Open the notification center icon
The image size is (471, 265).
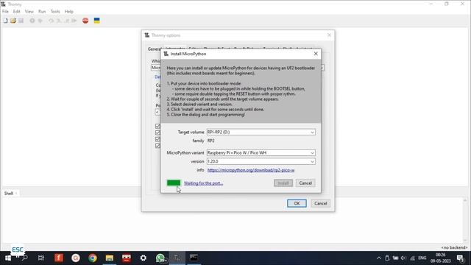click(460, 258)
